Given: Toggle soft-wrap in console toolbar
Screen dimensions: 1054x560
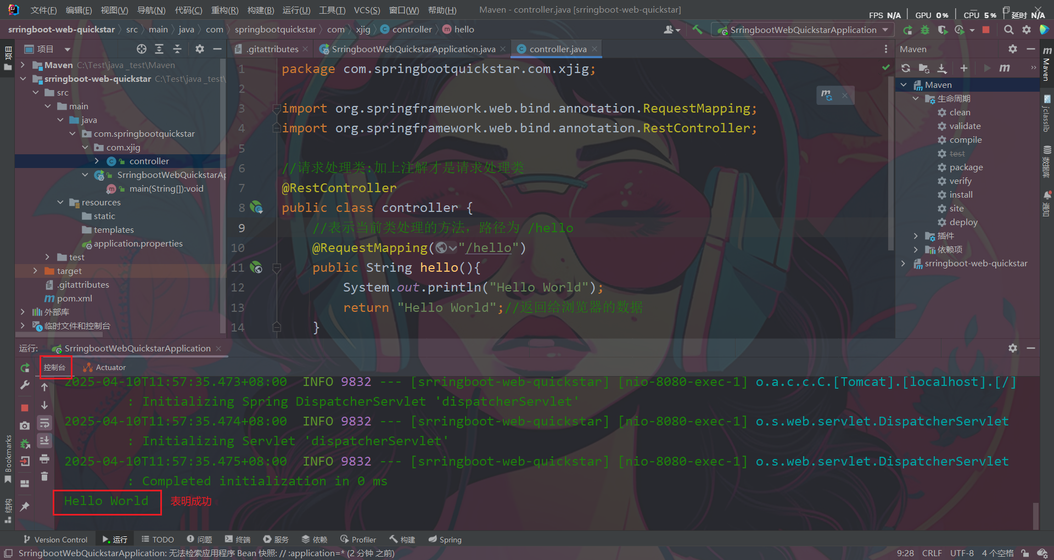Looking at the screenshot, I should [x=44, y=423].
